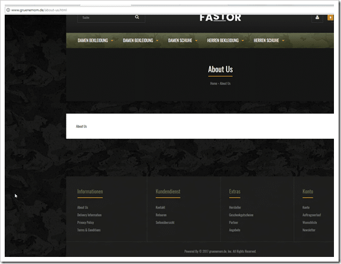Open the Delivery Information footer link
The height and width of the screenshot is (264, 341).
[89, 215]
